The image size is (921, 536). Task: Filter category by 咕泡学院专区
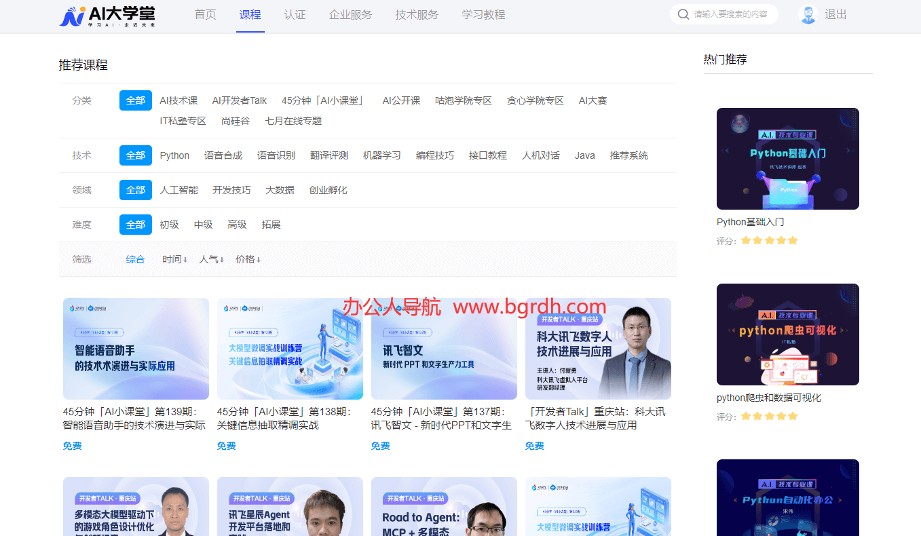[464, 100]
